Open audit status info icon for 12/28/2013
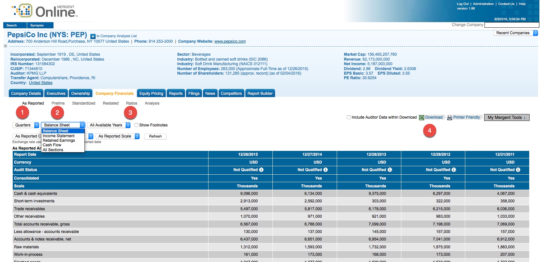The height and width of the screenshot is (262, 540). 390,170
